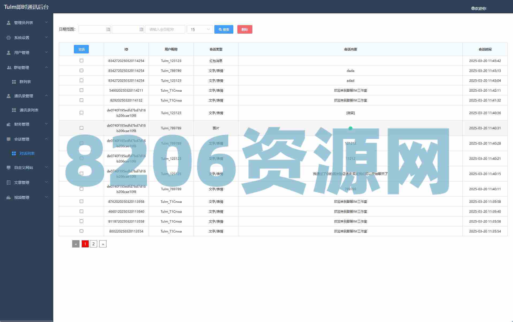Collapse the 会话管理 menu chevron

pyautogui.click(x=46, y=139)
